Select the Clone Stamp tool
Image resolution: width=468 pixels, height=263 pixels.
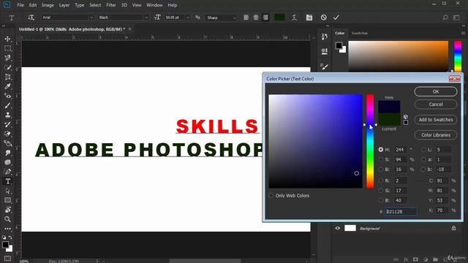(x=8, y=115)
